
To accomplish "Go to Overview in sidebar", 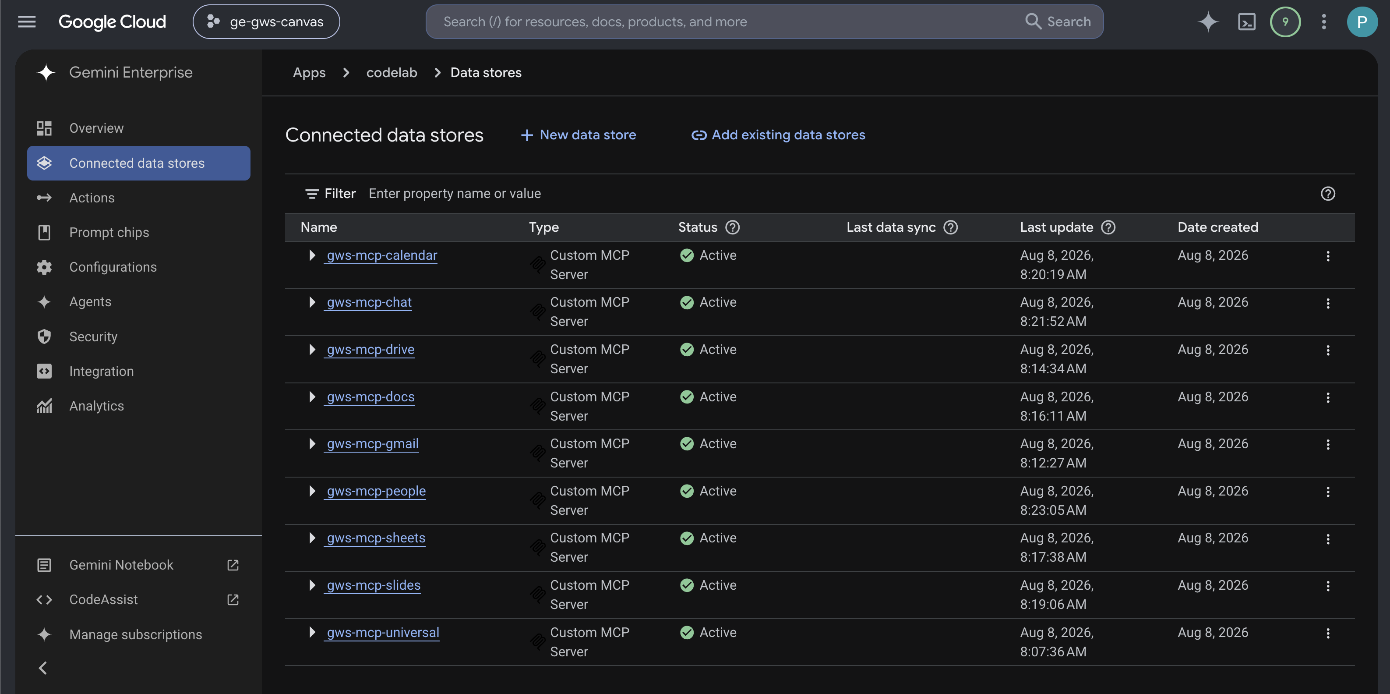I will (x=139, y=128).
